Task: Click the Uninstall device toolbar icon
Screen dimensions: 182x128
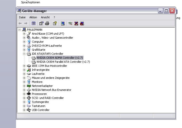Action: 76,24
